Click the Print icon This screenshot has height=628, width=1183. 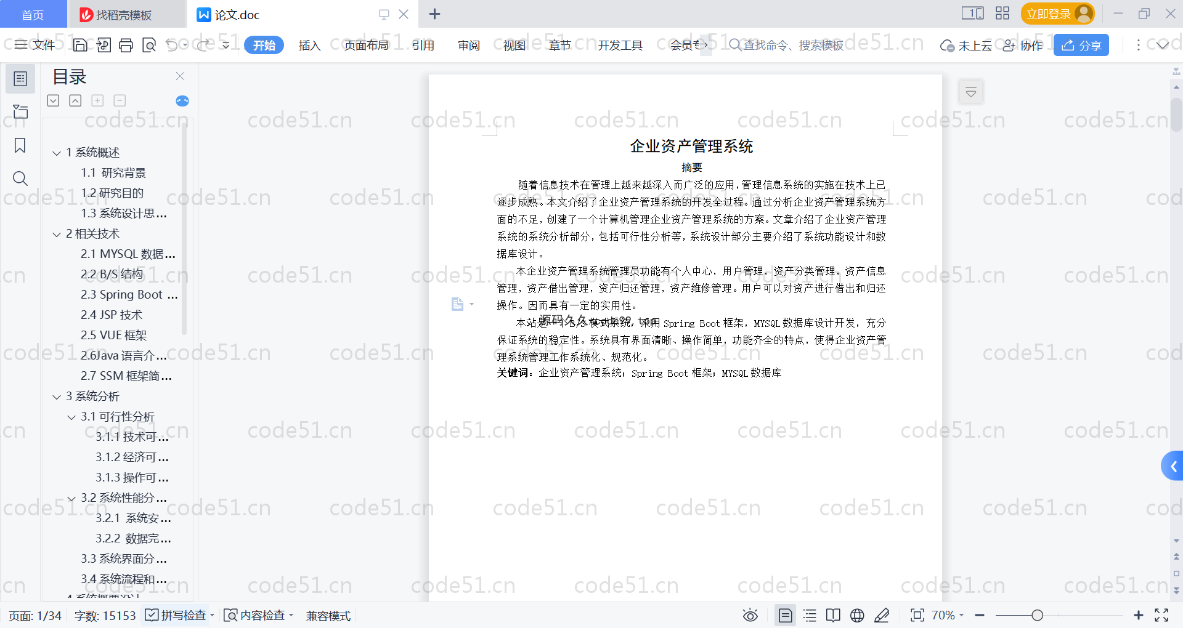point(126,45)
